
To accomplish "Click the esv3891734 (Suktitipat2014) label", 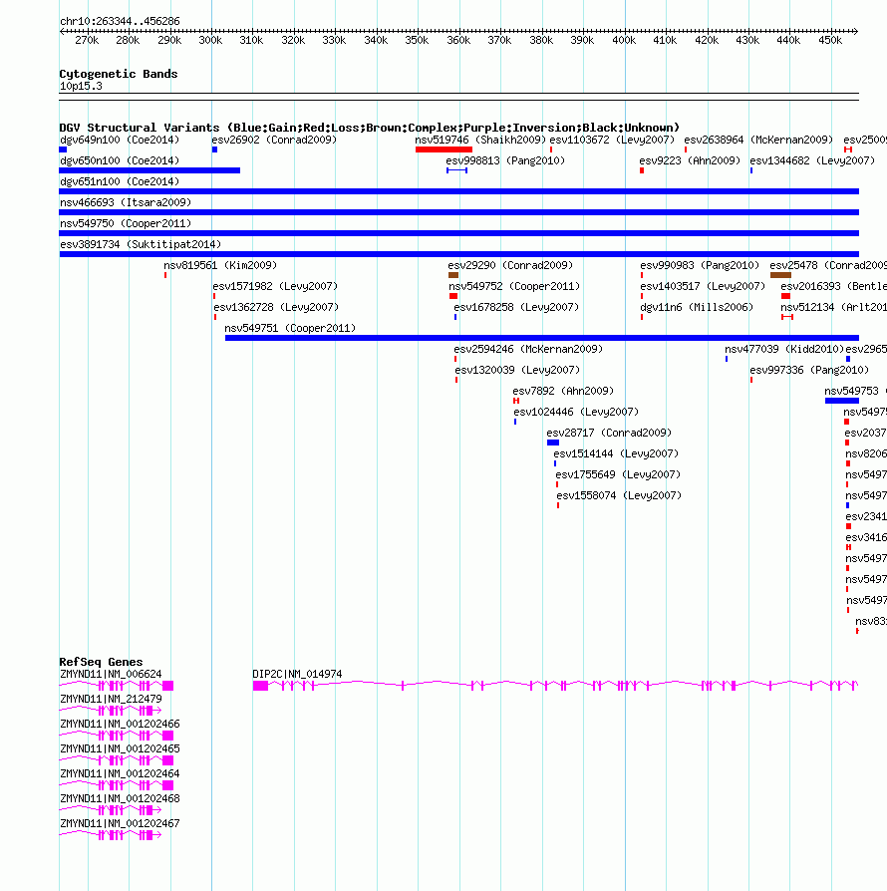I will 141,245.
